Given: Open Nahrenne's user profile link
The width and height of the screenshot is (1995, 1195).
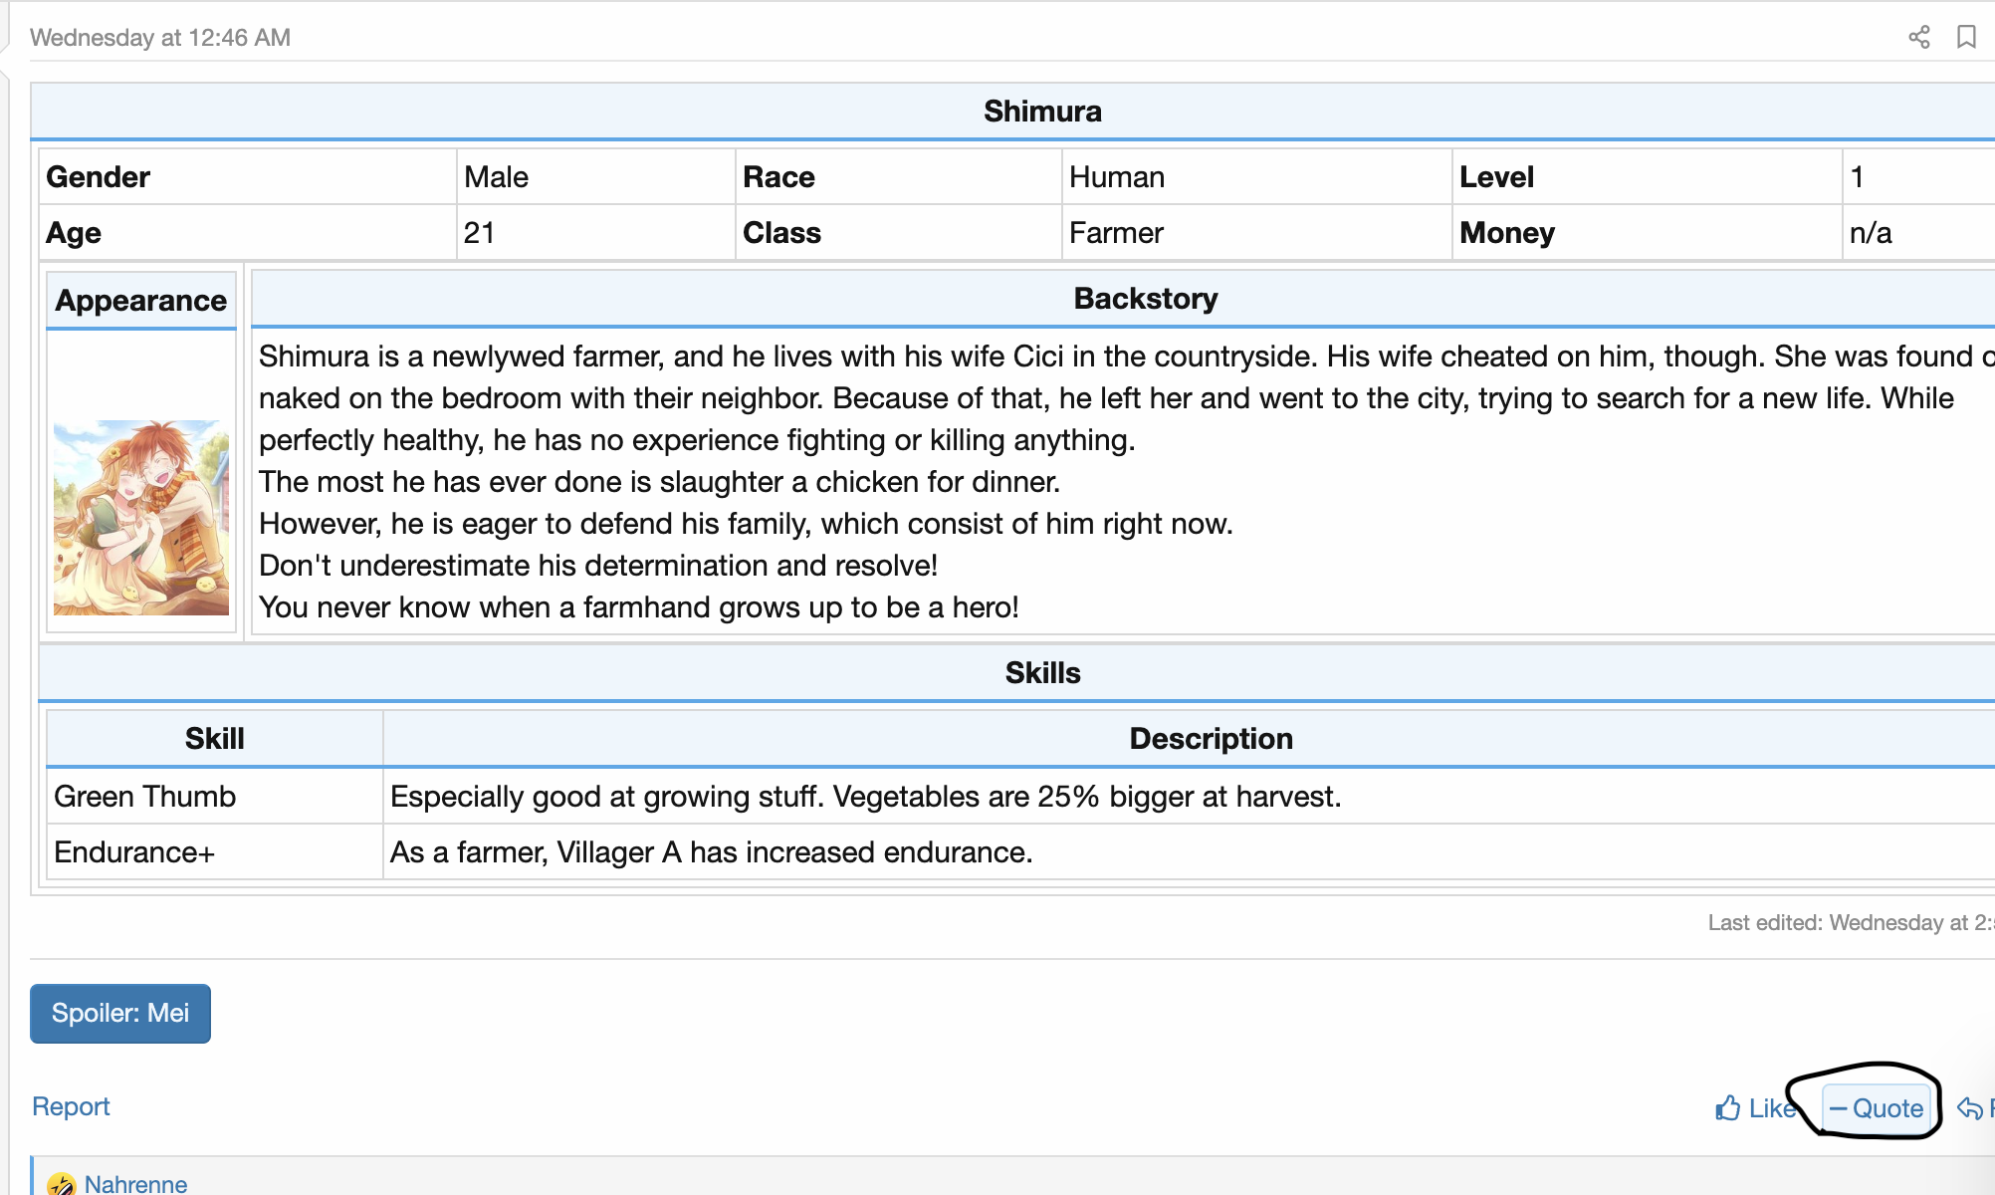Looking at the screenshot, I should [x=135, y=1183].
